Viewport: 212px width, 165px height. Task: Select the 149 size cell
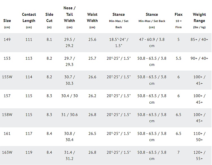click(x=7, y=39)
